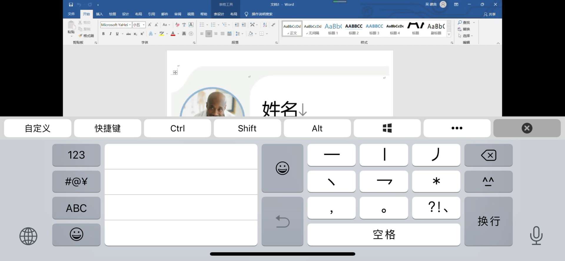Viewport: 565px width, 261px height.
Task: Open the File (文件) tab
Action: pos(71,14)
